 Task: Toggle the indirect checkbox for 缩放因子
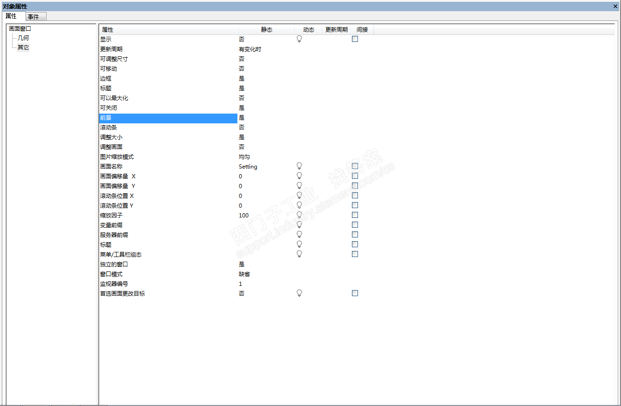coord(355,215)
